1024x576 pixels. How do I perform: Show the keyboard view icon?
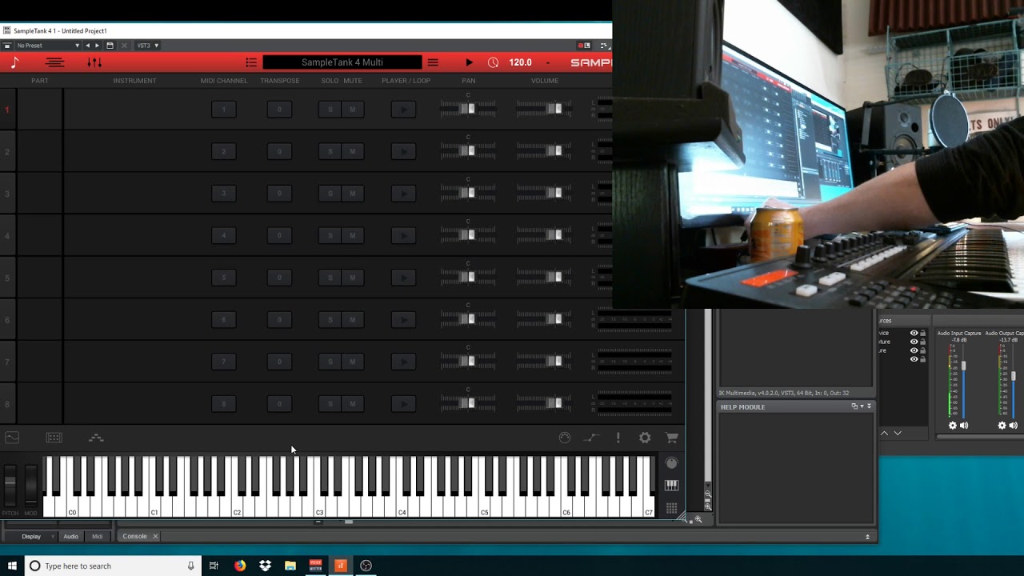pos(671,486)
